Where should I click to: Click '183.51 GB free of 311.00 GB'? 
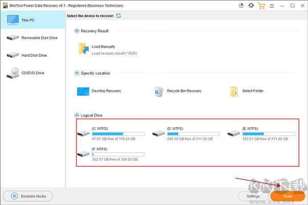[265, 139]
